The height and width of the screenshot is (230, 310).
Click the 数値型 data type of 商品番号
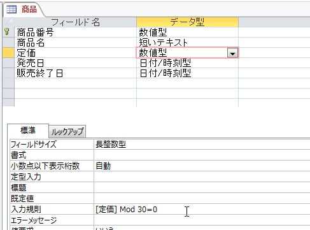[x=187, y=32]
